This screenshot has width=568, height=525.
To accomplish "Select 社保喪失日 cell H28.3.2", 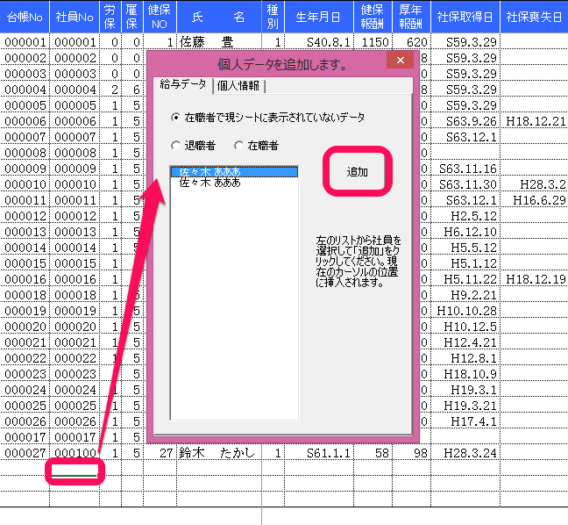I will (x=534, y=184).
